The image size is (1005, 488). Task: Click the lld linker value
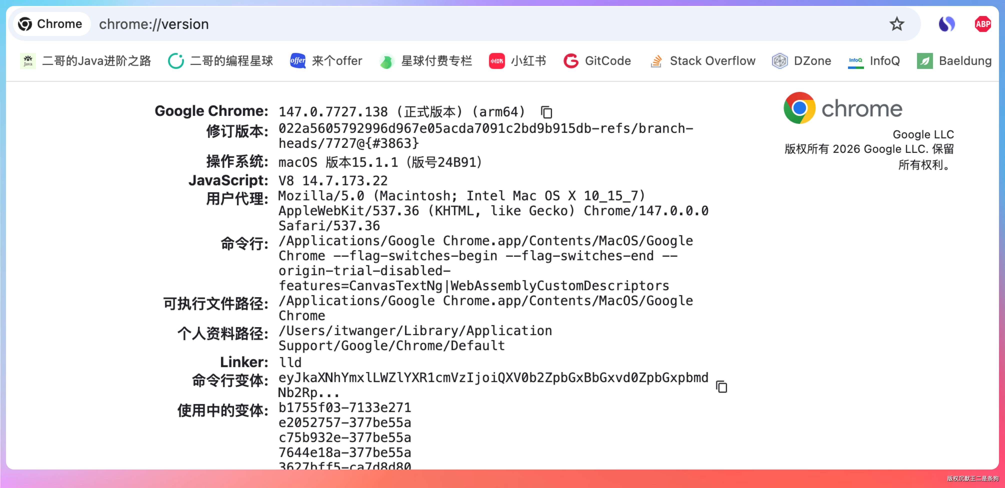(x=290, y=362)
